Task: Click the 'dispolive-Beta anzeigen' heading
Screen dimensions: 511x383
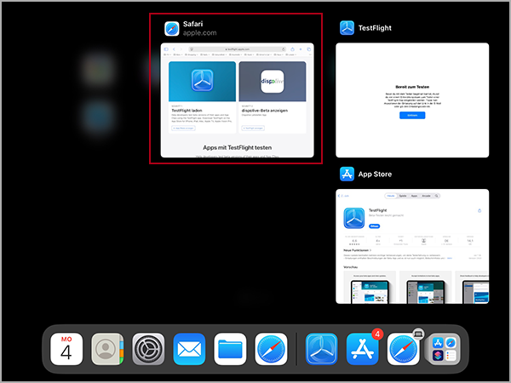Action: point(265,111)
